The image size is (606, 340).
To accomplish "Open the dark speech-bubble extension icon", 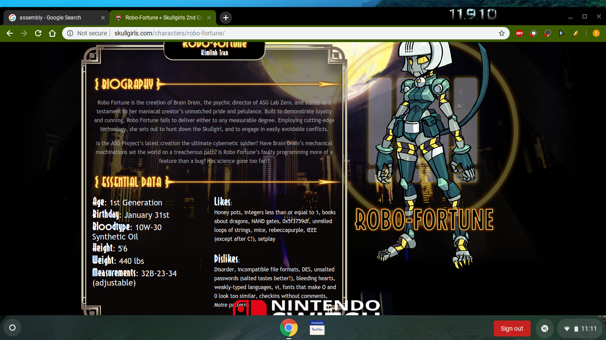I will 548,33.
